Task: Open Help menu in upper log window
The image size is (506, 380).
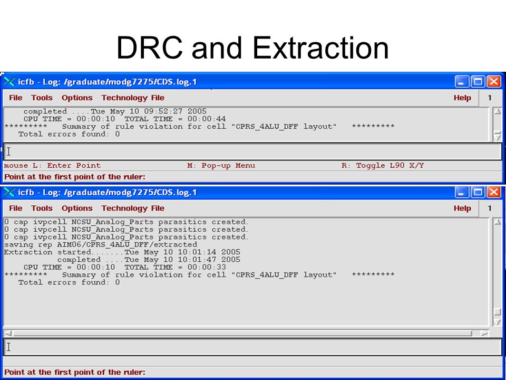Action: tap(462, 98)
